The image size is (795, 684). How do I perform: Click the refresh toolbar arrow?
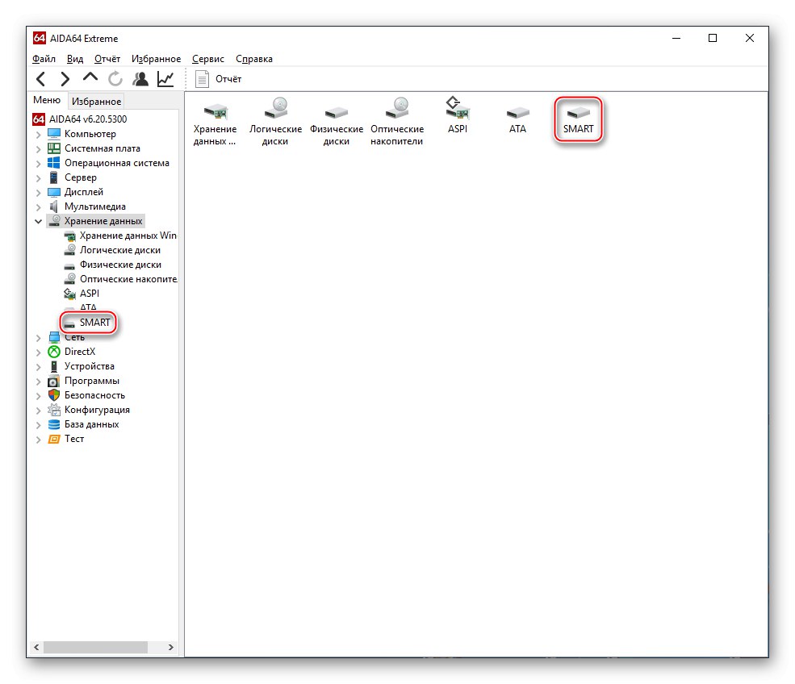click(x=115, y=78)
